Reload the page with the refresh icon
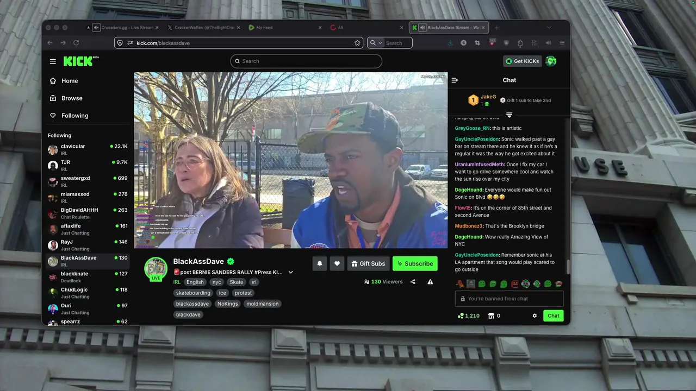Screen dimensions: 696x391 pyautogui.click(x=76, y=43)
